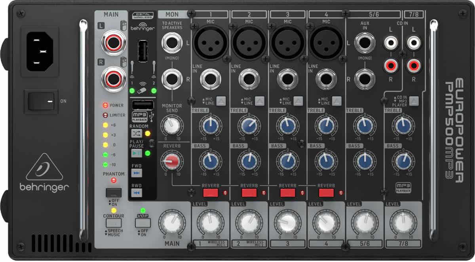This screenshot has width=475, height=262.
Task: Switch CONTOUR between speech and music
Action: [x=113, y=224]
